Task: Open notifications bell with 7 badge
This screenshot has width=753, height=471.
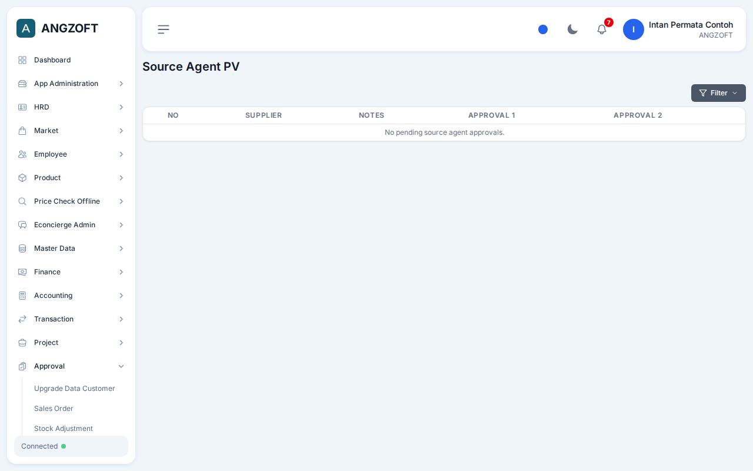Action: pos(602,29)
